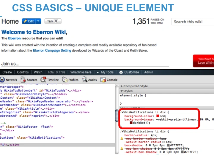This screenshot has width=214, height=160.
Task: Expand the -webkit-border-radius value triangle
Action: click(x=165, y=142)
